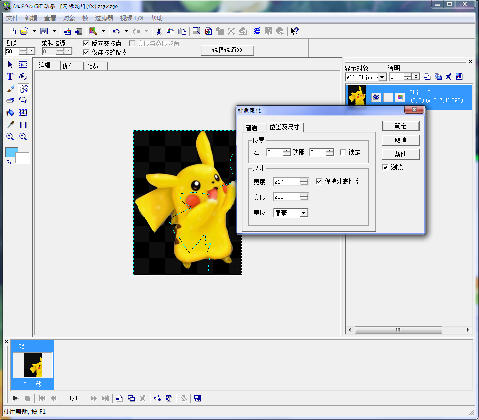The height and width of the screenshot is (420, 479).
Task: Switch to the 普通 tab in dialog
Action: (251, 128)
